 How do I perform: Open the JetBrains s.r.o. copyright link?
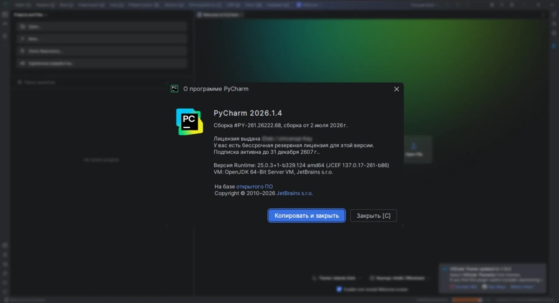(295, 193)
